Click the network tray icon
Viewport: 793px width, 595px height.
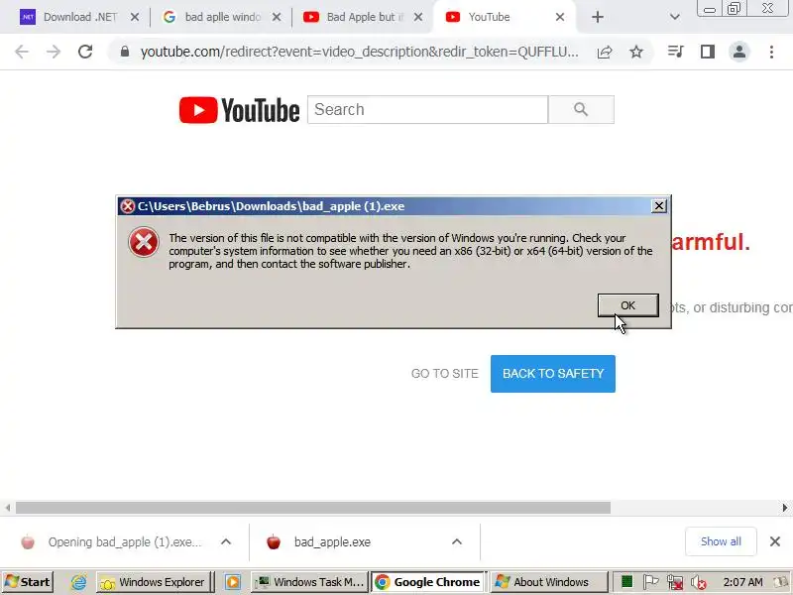point(675,583)
